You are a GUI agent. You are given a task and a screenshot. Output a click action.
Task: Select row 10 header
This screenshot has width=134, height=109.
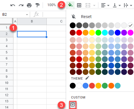pyautogui.click(x=6, y=83)
